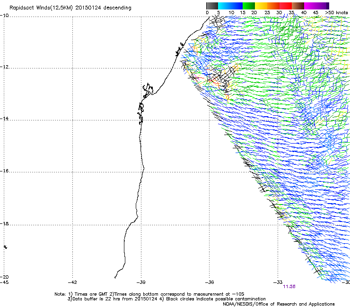This screenshot has height=307, width=350.
Task: Click the title 'Rapidsact Winds(12.5KM)'
Action: [x=41, y=8]
